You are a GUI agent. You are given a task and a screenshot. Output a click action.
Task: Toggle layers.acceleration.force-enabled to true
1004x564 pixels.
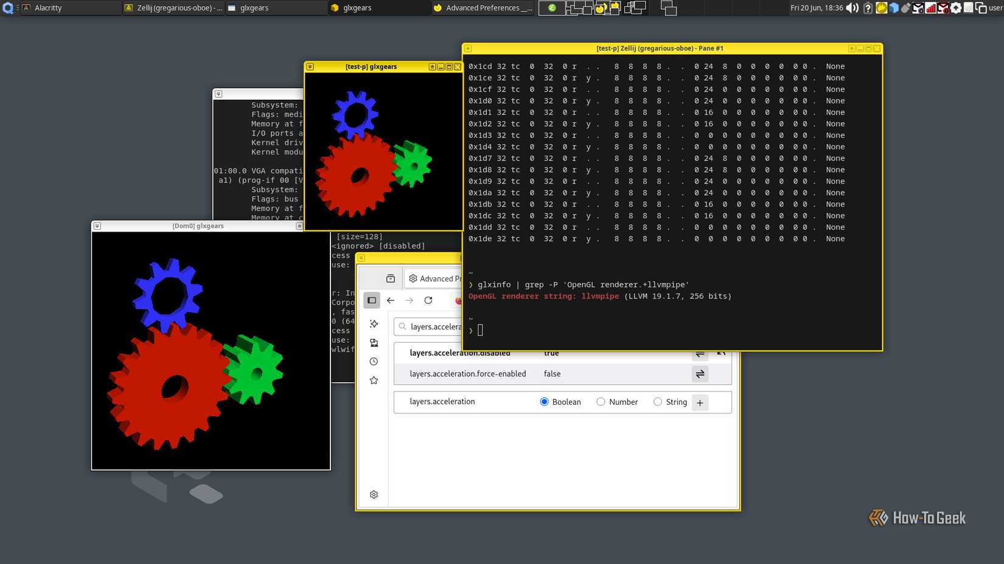[700, 374]
